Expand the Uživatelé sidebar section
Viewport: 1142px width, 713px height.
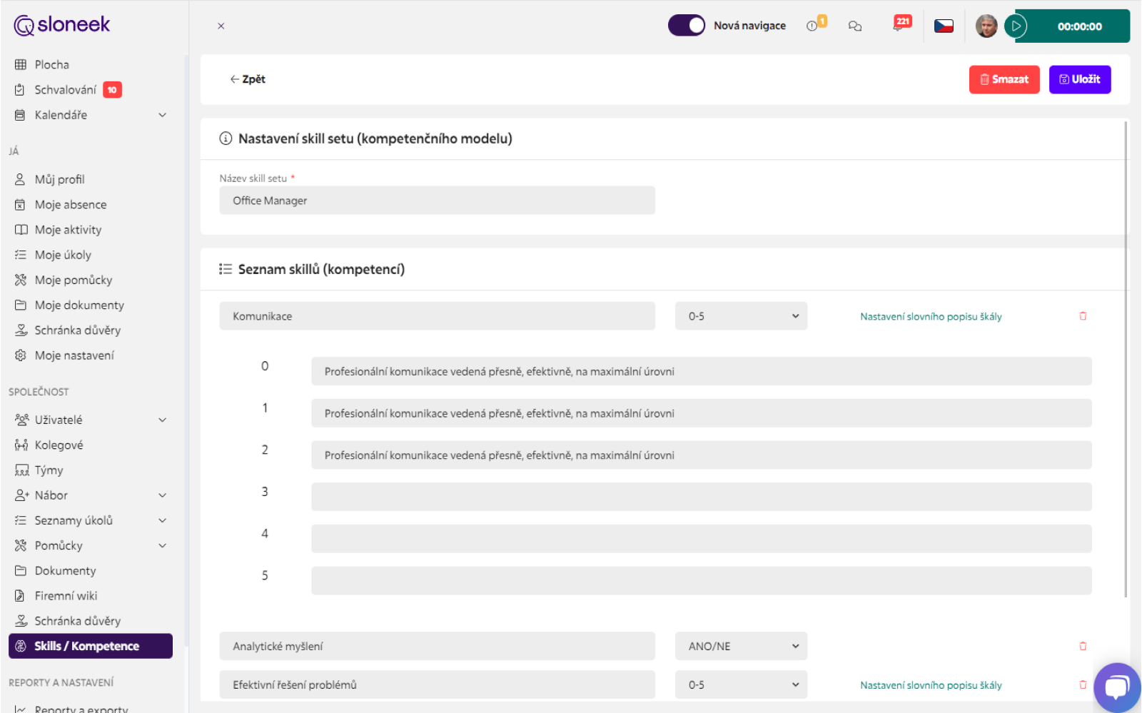[162, 420]
